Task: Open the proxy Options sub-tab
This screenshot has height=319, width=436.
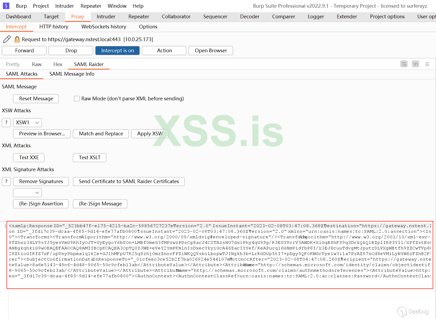Action: pos(148,27)
